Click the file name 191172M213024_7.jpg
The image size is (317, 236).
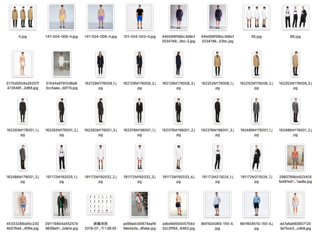click(x=256, y=179)
